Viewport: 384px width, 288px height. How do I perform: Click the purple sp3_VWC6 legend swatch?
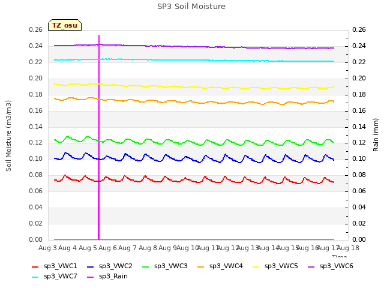(311, 267)
